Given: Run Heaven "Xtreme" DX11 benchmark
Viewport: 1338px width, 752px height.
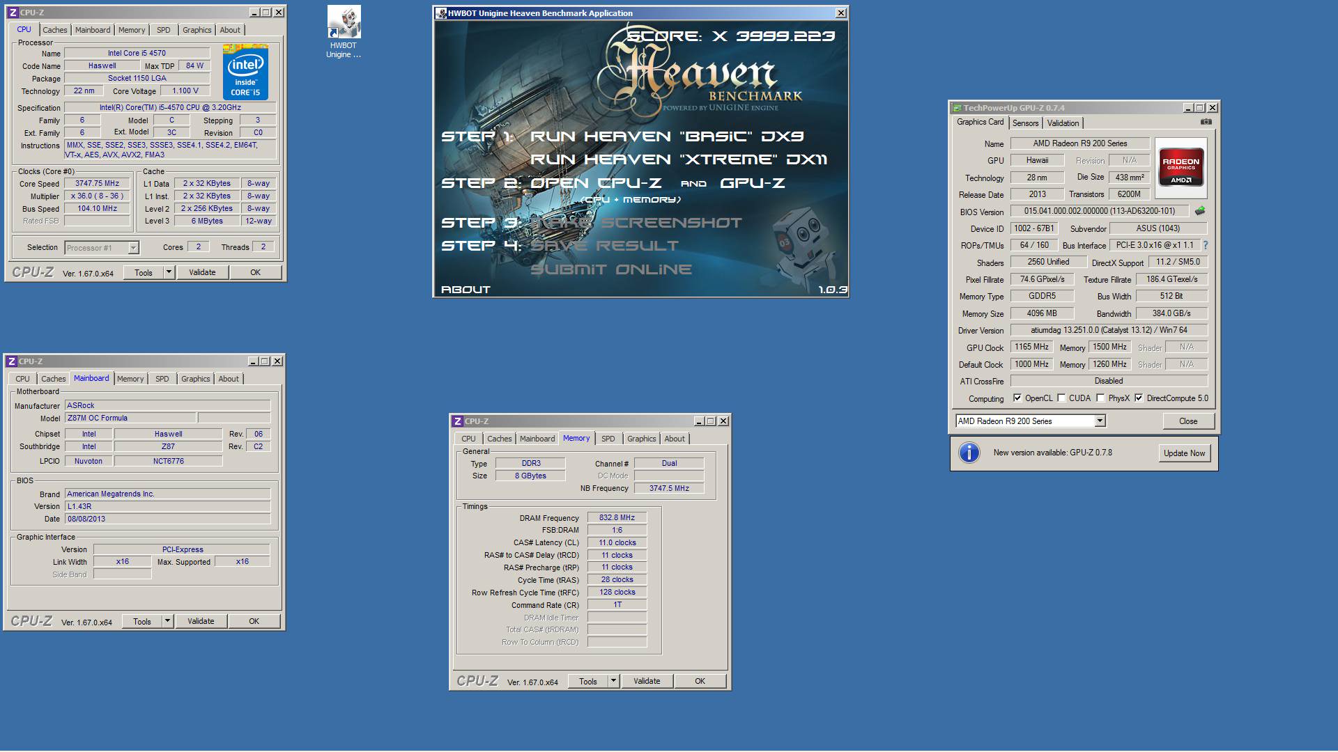Looking at the screenshot, I should [x=679, y=159].
